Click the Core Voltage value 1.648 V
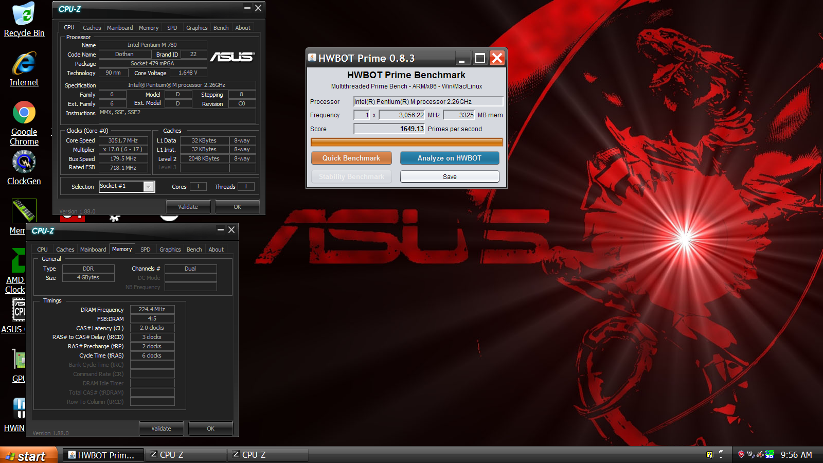823x463 pixels. tap(188, 73)
